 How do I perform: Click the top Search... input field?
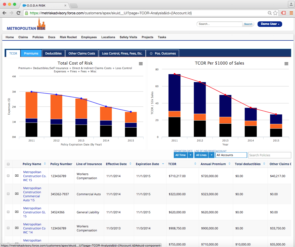219,24
